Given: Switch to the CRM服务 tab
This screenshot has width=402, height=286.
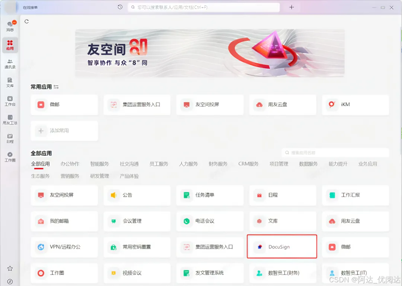Looking at the screenshot, I should 248,164.
